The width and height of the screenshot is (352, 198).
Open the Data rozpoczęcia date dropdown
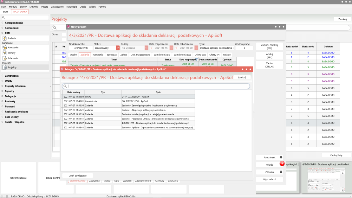(171, 48)
